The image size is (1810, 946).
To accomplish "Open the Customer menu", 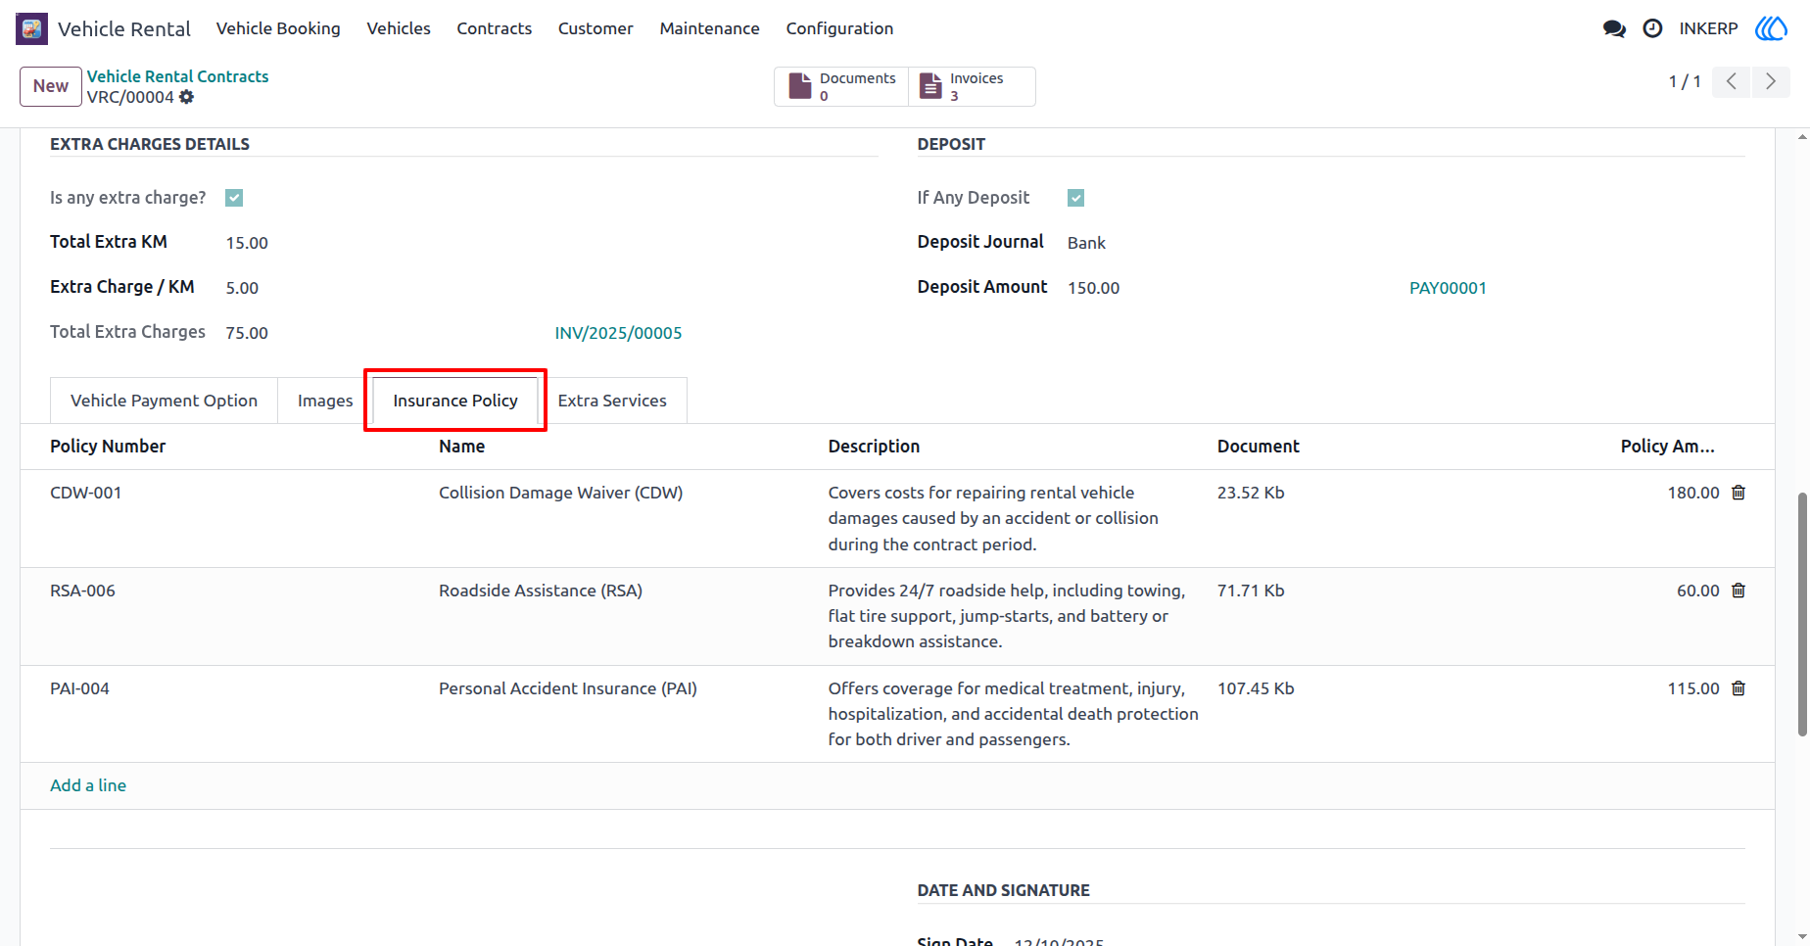I will click(x=595, y=28).
